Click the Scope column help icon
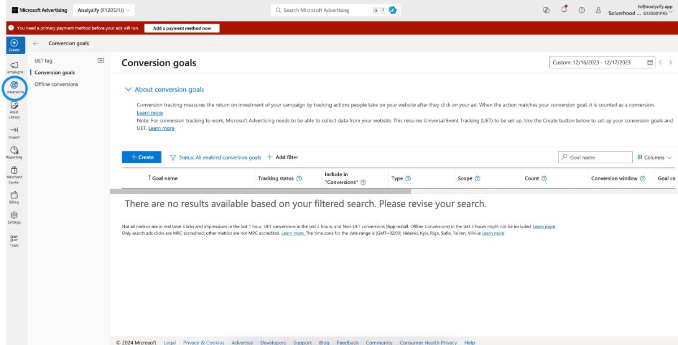678x345 pixels. click(477, 178)
